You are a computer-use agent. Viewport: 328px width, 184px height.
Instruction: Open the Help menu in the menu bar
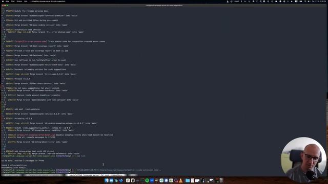point(26,1)
